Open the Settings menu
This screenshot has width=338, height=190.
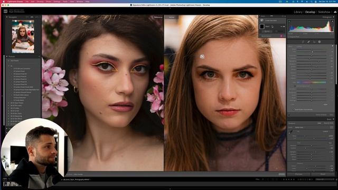point(57,2)
